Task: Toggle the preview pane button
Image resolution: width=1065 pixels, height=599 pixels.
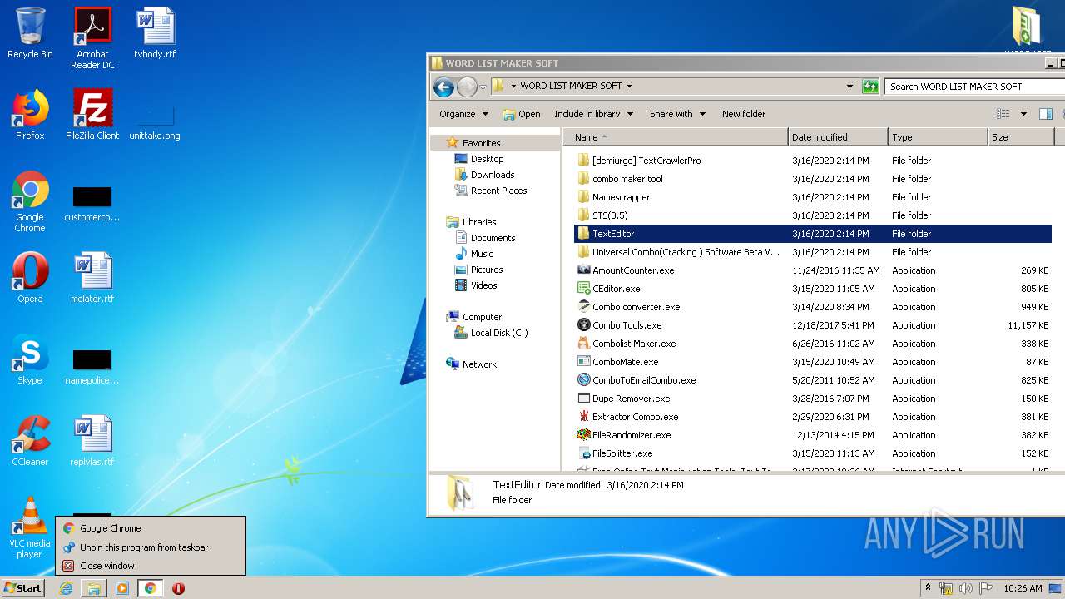Action: pos(1046,114)
